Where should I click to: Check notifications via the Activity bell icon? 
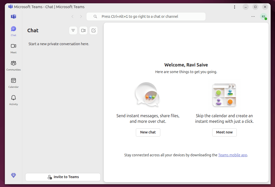(13, 99)
